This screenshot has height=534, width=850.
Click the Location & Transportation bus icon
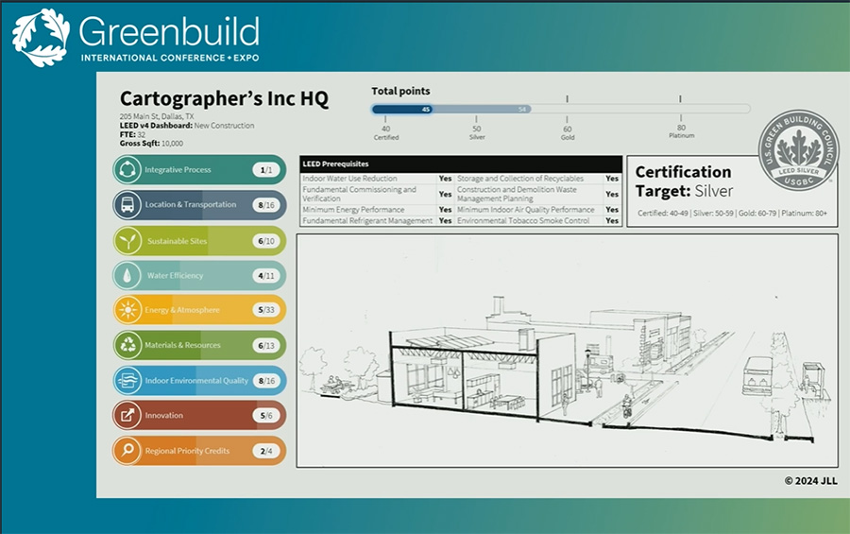point(127,205)
